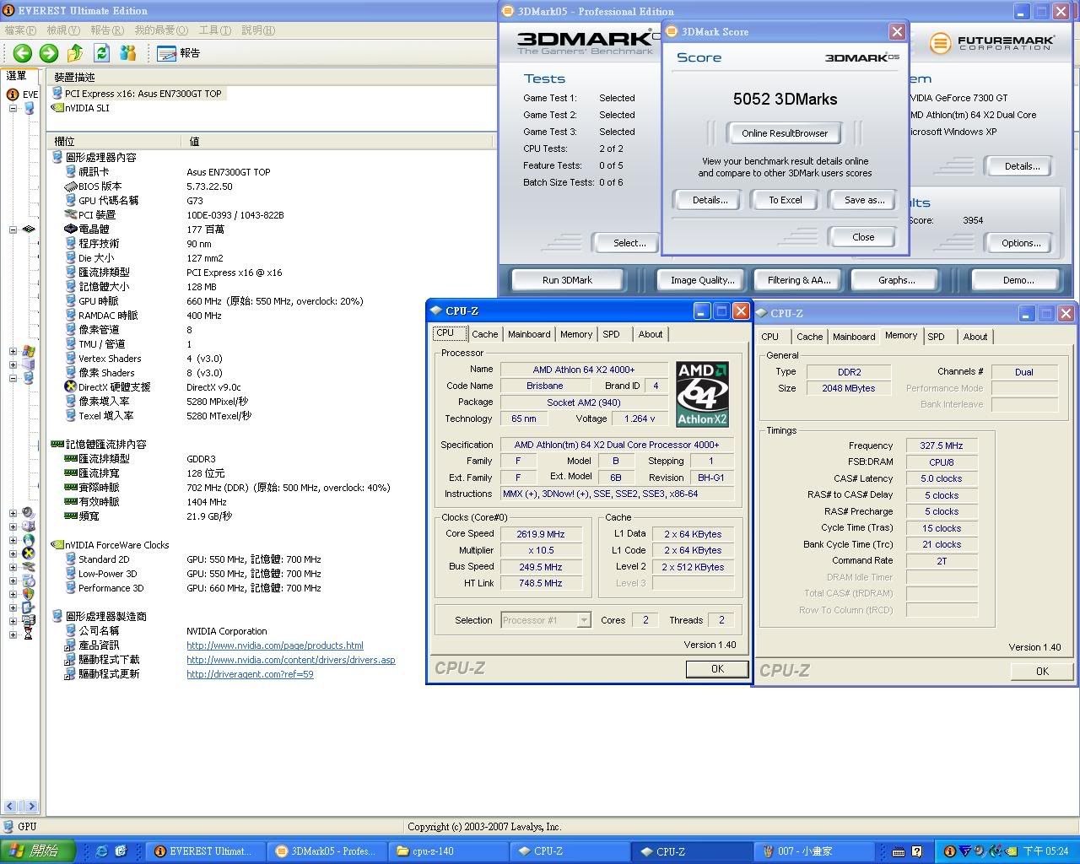Click the green Forward arrow in EVEREST toolbar

pos(49,53)
